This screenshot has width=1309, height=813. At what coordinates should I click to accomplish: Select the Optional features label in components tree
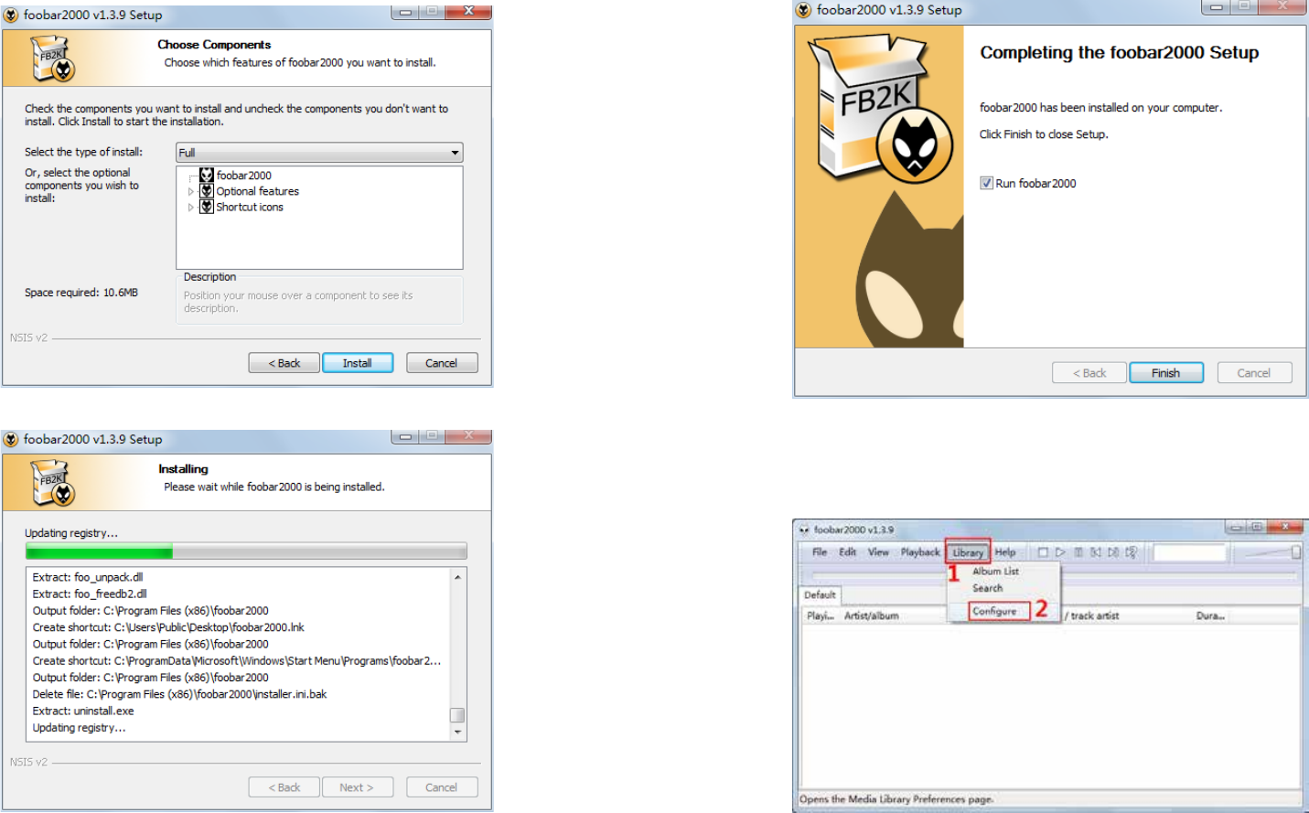point(257,191)
